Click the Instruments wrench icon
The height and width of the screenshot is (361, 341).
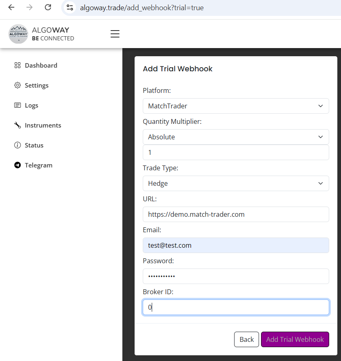pyautogui.click(x=18, y=125)
